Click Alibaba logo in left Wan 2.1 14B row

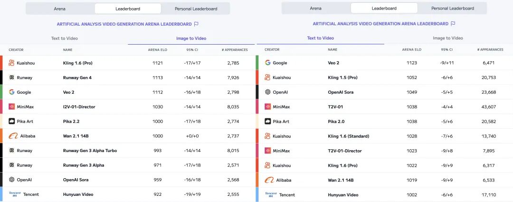(x=13, y=136)
